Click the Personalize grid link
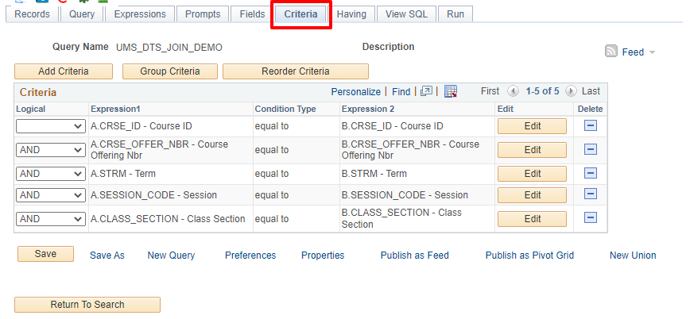690x319 pixels. click(355, 92)
